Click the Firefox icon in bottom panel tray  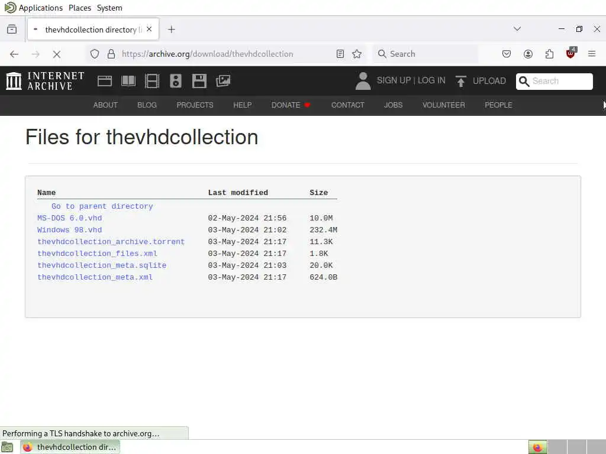click(x=537, y=447)
